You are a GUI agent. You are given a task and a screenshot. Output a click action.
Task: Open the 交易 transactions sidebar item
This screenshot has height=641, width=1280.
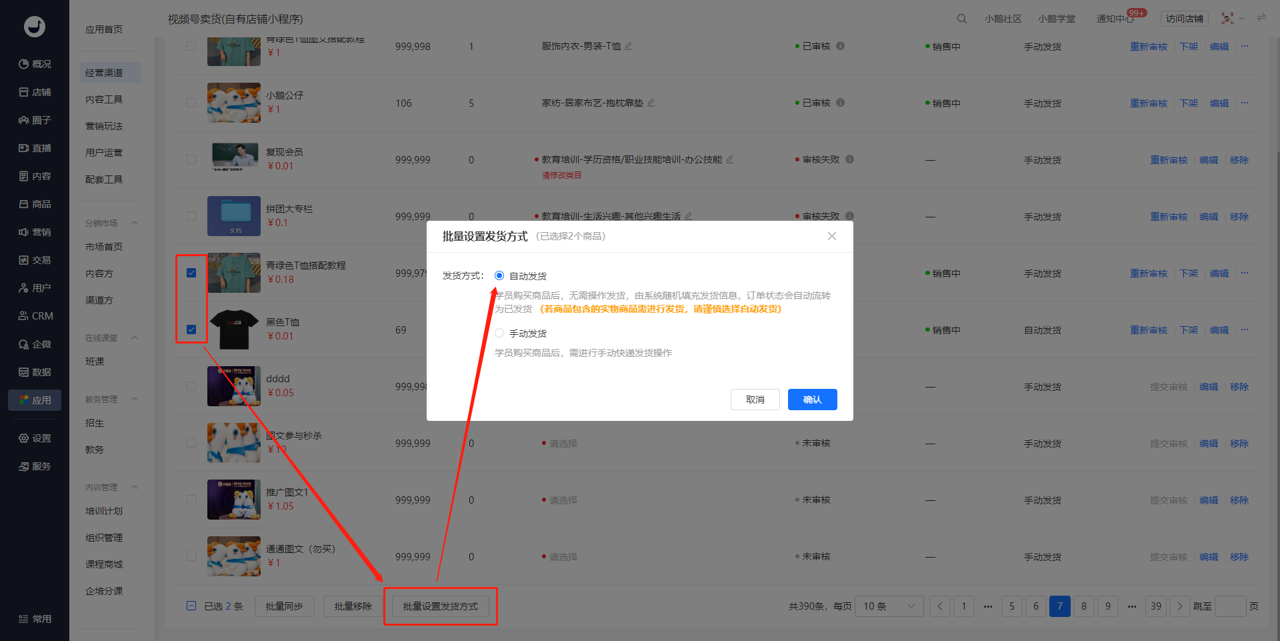click(x=35, y=260)
